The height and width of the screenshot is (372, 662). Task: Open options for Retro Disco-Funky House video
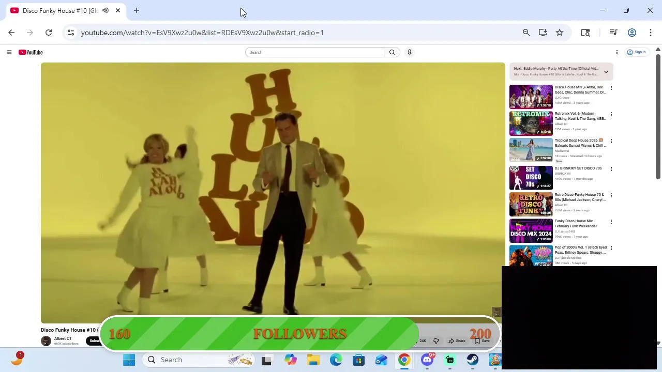click(611, 195)
